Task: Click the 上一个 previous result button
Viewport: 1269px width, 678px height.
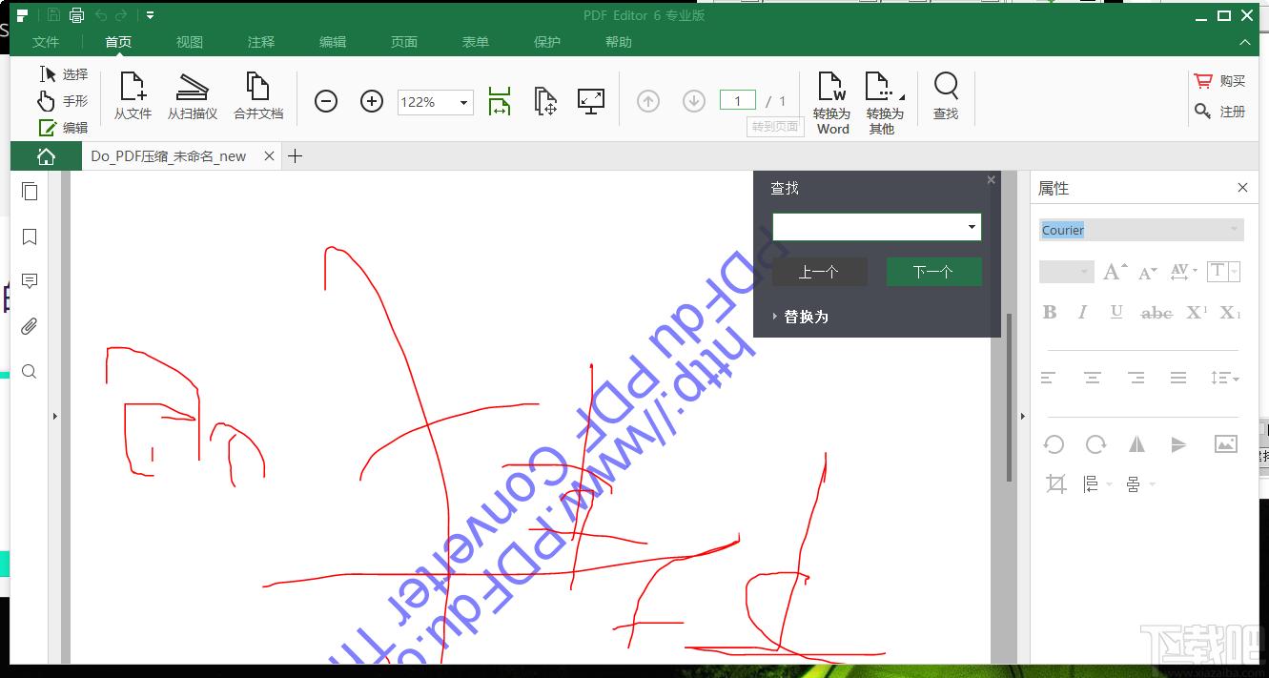Action: point(819,272)
